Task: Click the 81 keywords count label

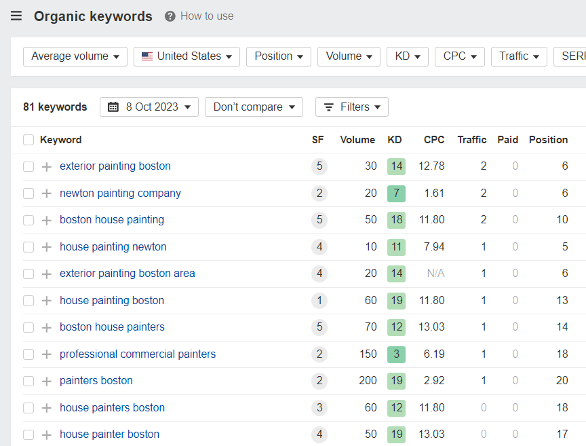Action: pos(55,107)
